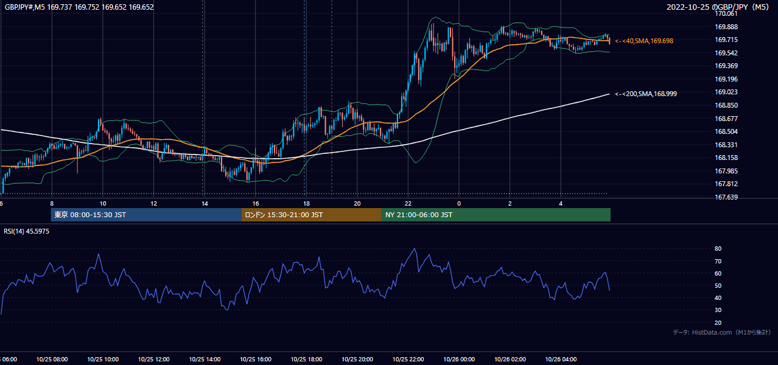Click the date axis label 10/26 02:00

point(510,360)
